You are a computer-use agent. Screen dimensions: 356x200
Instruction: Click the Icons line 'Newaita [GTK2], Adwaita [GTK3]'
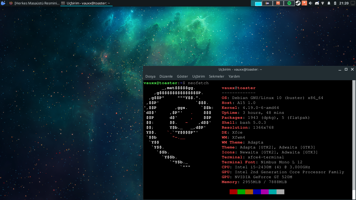[x=279, y=152]
